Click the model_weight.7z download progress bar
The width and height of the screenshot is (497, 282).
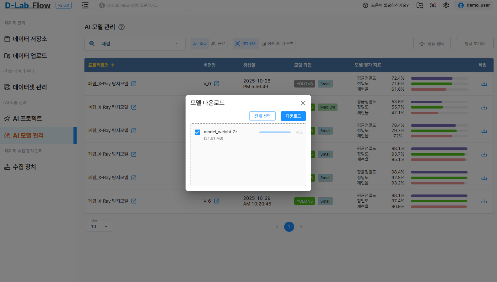275,132
